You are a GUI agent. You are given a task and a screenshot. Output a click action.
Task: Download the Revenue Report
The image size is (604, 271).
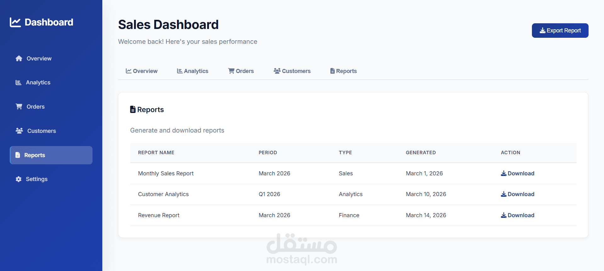click(x=517, y=215)
